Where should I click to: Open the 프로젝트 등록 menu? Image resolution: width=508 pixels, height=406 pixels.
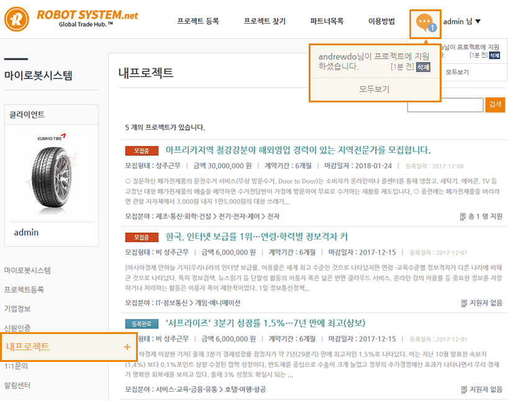(x=197, y=22)
